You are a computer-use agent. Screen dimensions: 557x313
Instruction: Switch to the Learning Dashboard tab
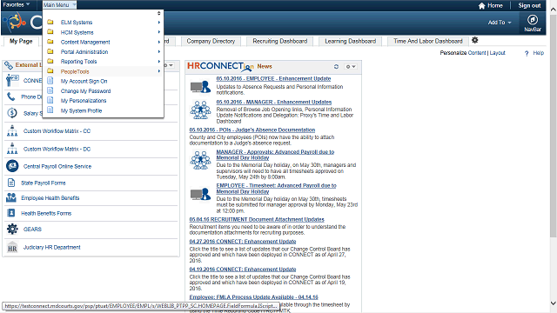[350, 41]
